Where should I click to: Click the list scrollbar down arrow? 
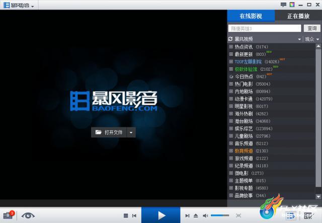[318, 196]
